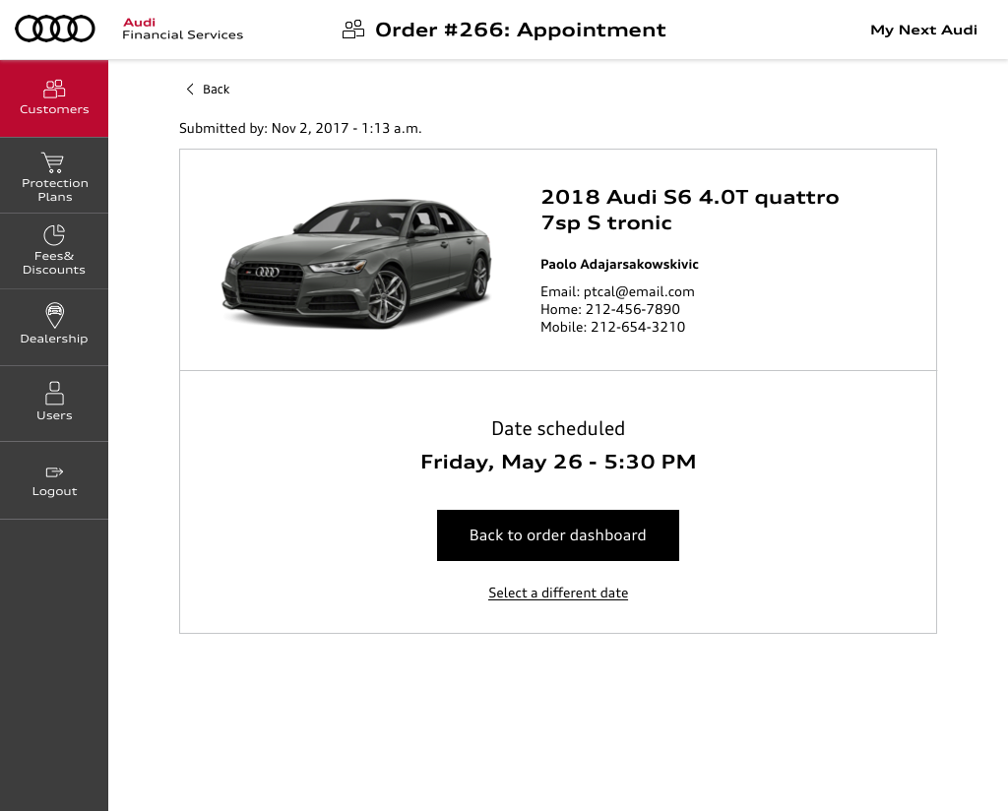Go Back to previous page

point(208,90)
